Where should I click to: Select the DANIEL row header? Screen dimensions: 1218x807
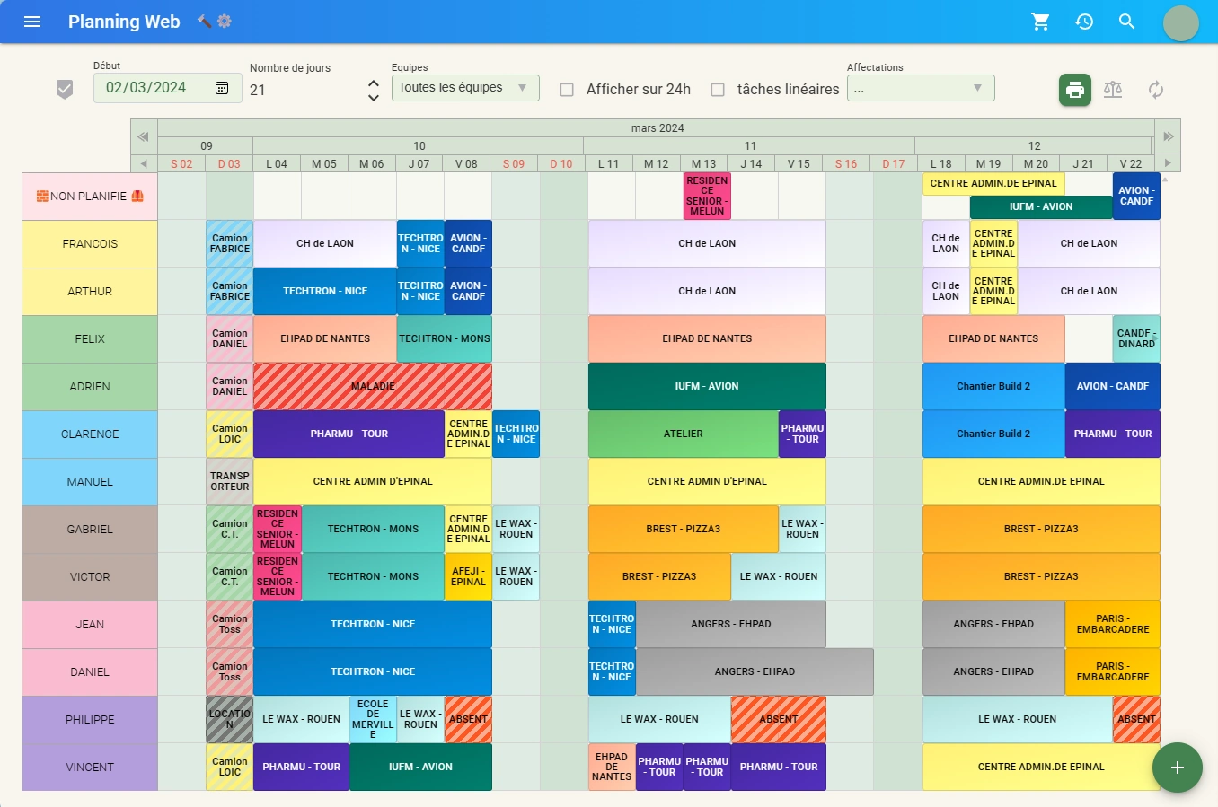coord(90,672)
